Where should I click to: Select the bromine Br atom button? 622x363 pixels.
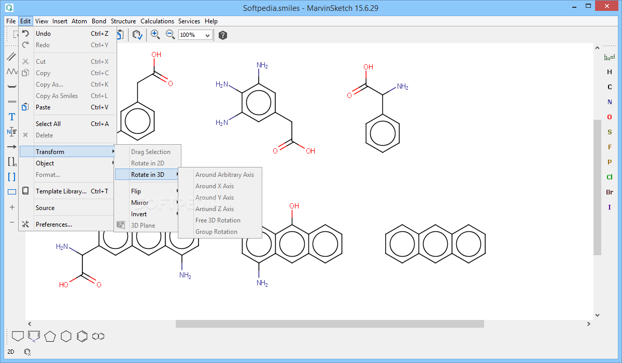pos(610,192)
